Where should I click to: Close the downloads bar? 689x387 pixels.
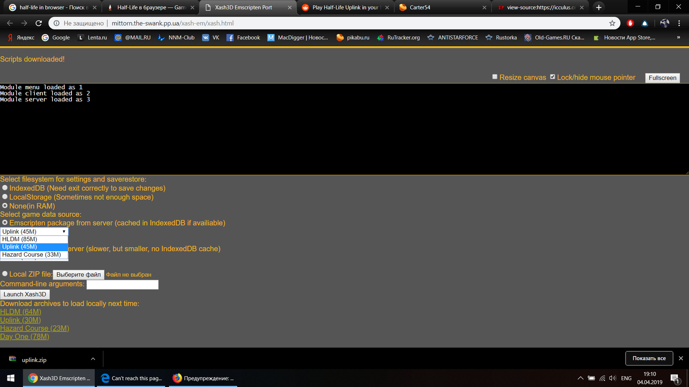681,358
